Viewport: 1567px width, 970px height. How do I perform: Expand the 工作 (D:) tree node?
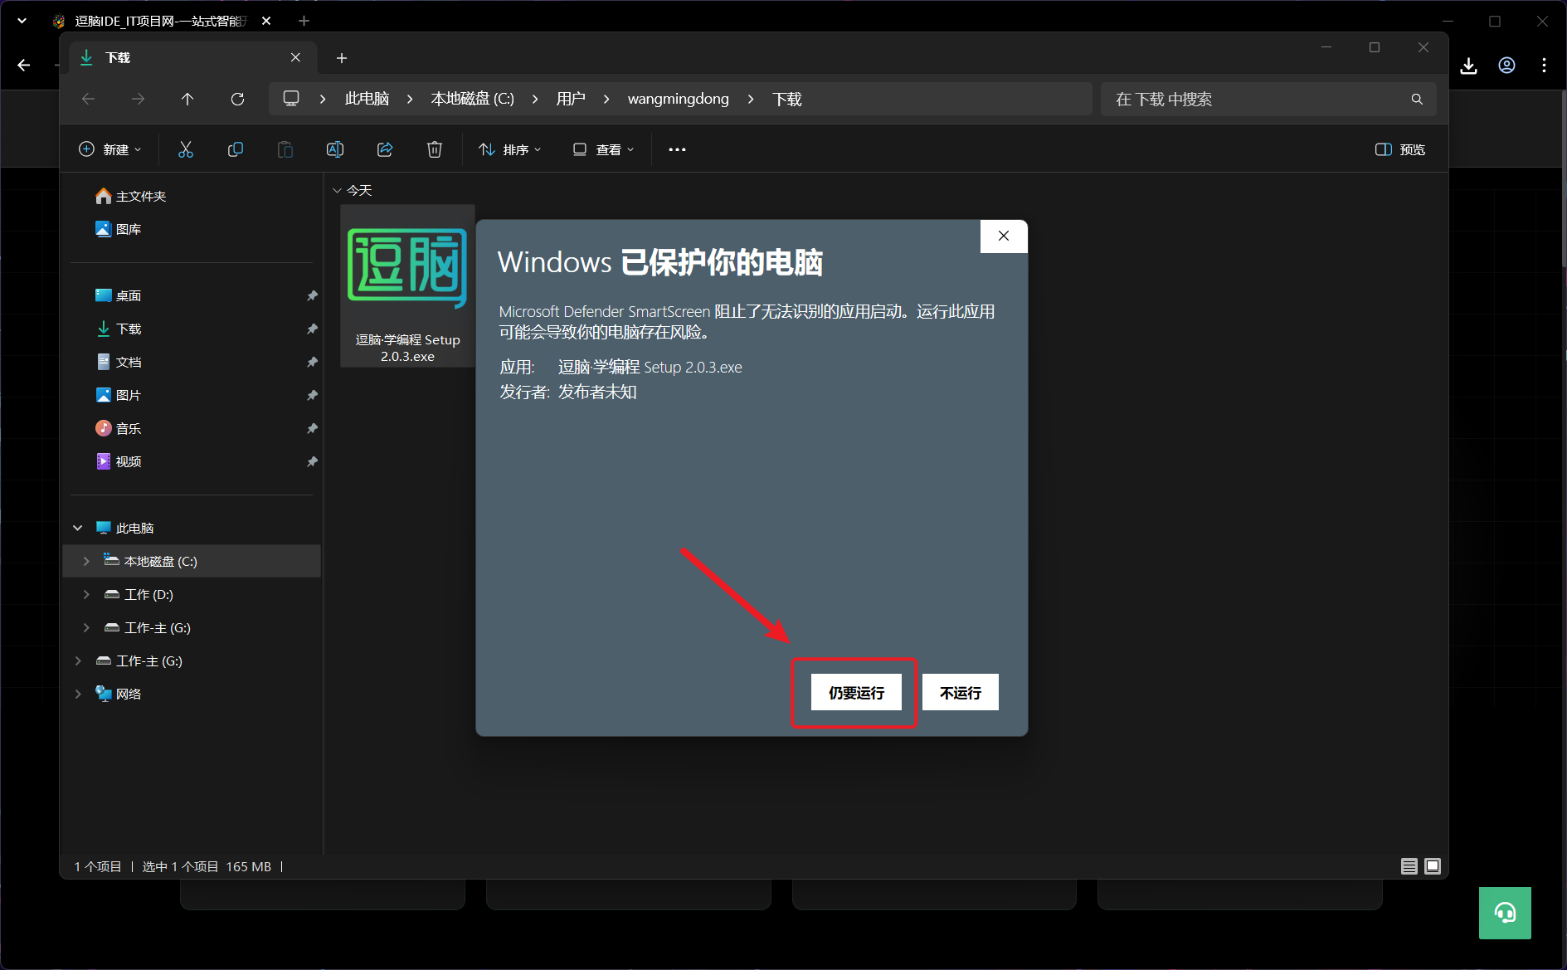pyautogui.click(x=85, y=594)
